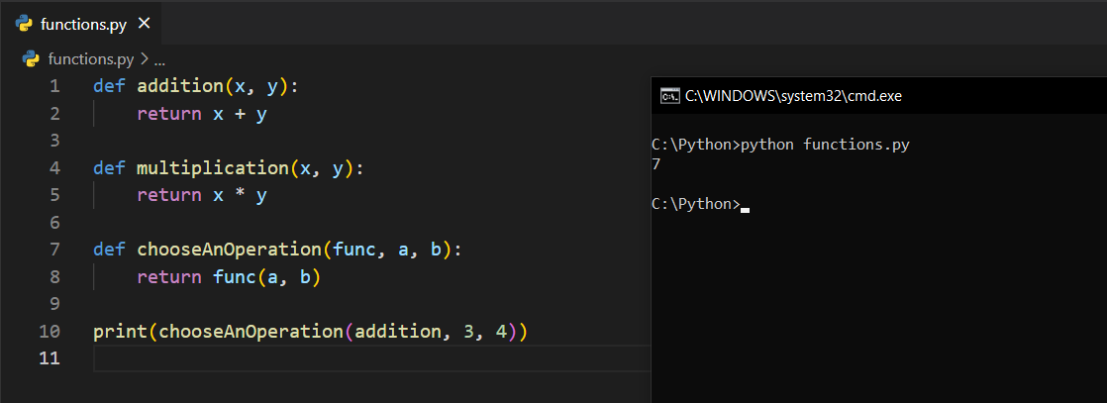Click the terminal output value 7
1107x403 pixels.
pyautogui.click(x=656, y=164)
